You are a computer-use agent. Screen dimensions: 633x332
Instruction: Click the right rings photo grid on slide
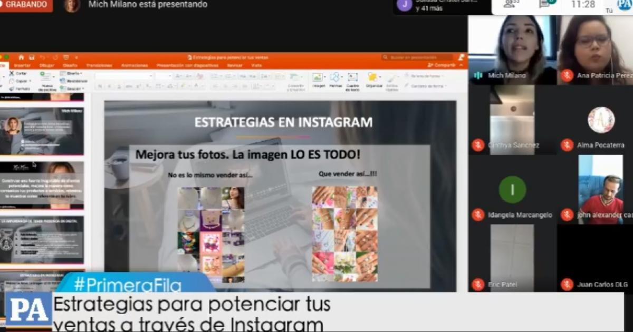344,233
